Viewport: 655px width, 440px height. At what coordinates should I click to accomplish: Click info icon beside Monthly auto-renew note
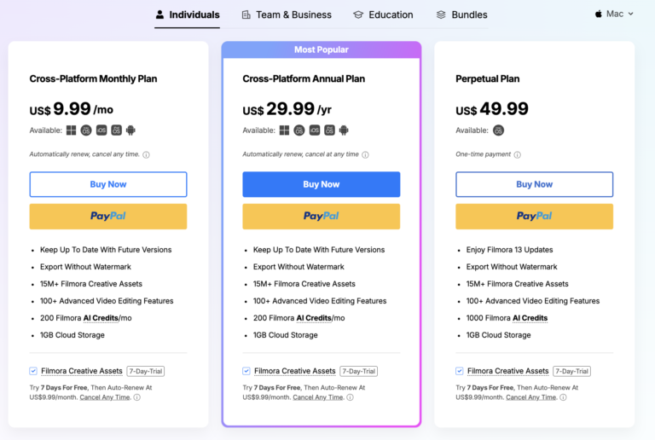147,155
